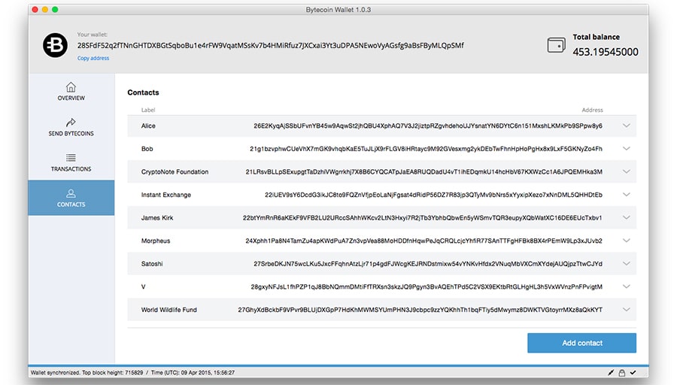This screenshot has height=385, width=677.
Task: Click the Bytecoin logo icon
Action: 55,46
